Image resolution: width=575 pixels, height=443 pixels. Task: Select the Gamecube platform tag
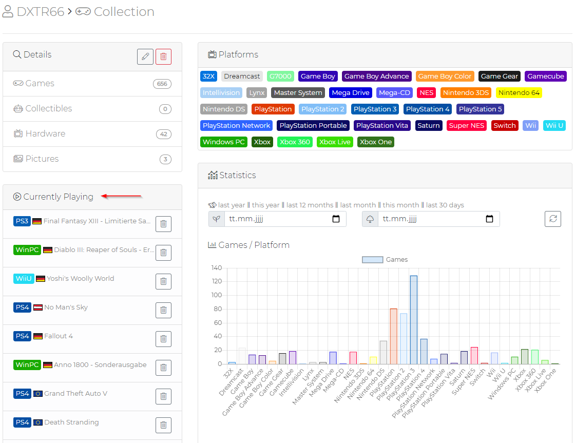(546, 76)
